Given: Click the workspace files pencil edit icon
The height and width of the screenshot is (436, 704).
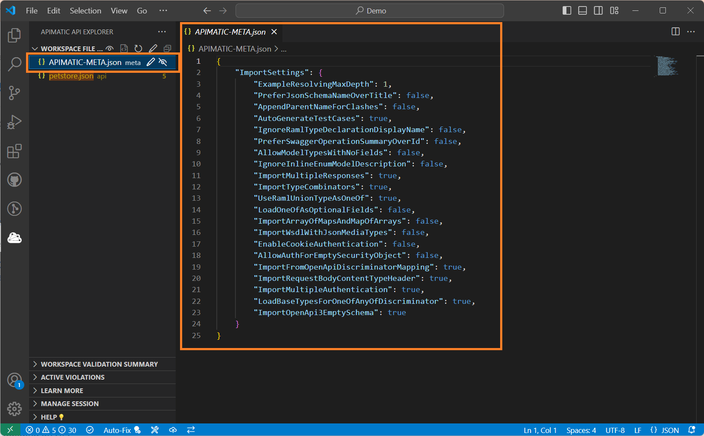Looking at the screenshot, I should click(153, 49).
